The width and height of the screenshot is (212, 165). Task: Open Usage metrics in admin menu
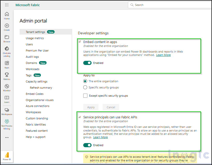(35, 38)
